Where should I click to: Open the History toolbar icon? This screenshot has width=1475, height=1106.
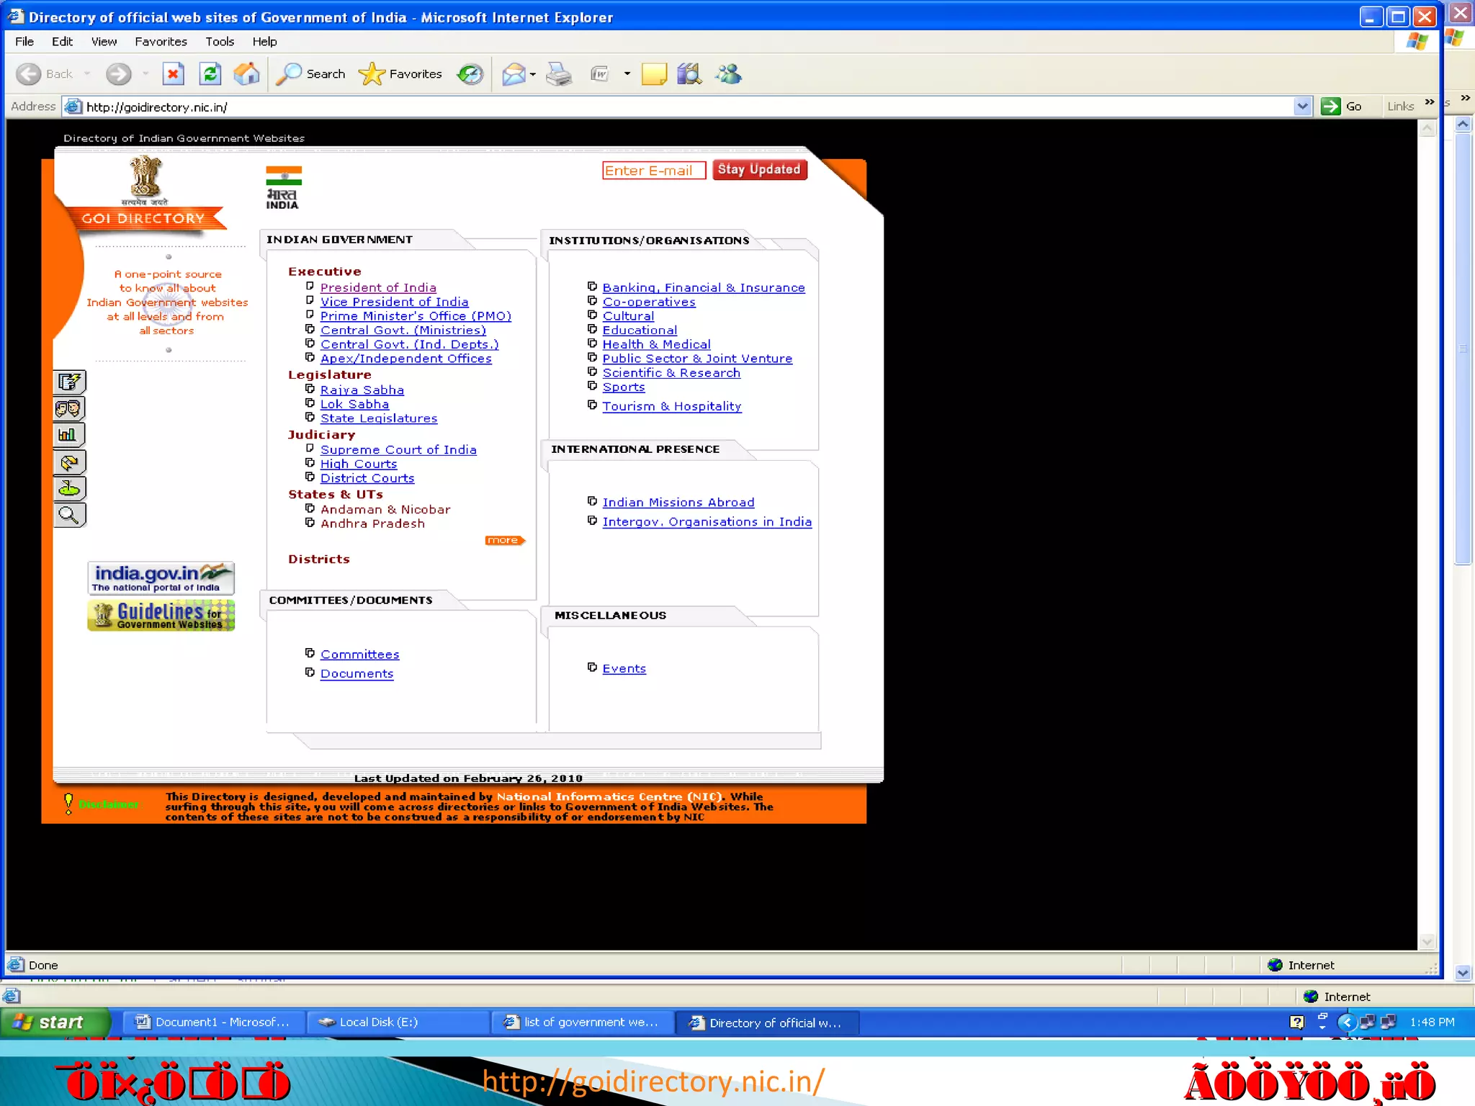click(x=470, y=73)
